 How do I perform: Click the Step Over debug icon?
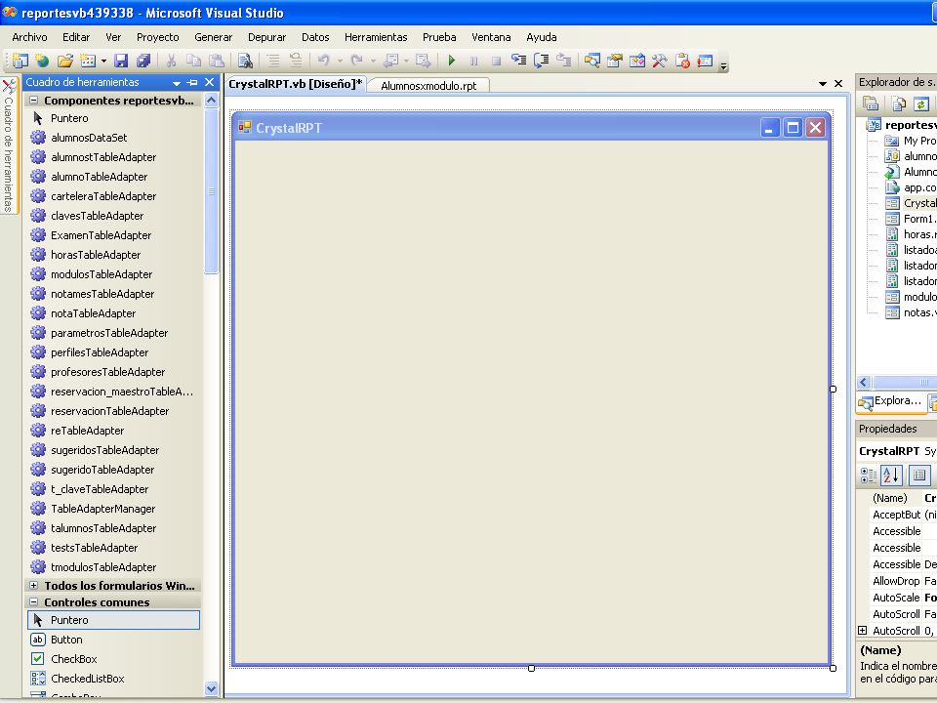(542, 61)
